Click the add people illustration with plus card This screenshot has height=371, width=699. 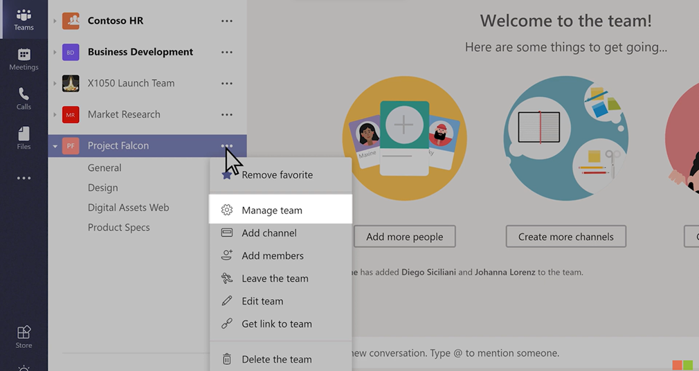click(x=404, y=138)
